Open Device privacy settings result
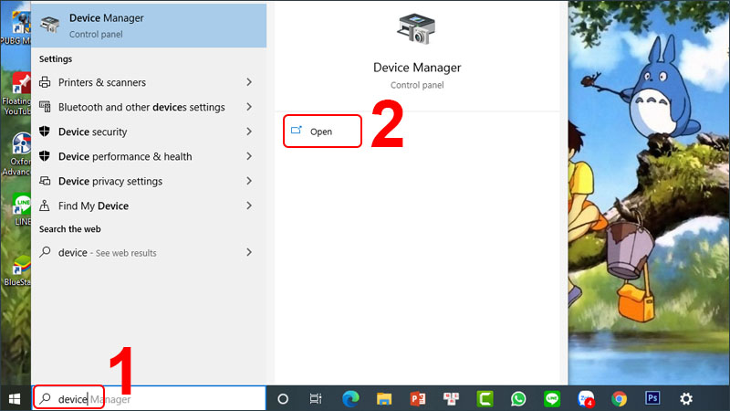Screen dimensions: 730x411 click(x=149, y=181)
